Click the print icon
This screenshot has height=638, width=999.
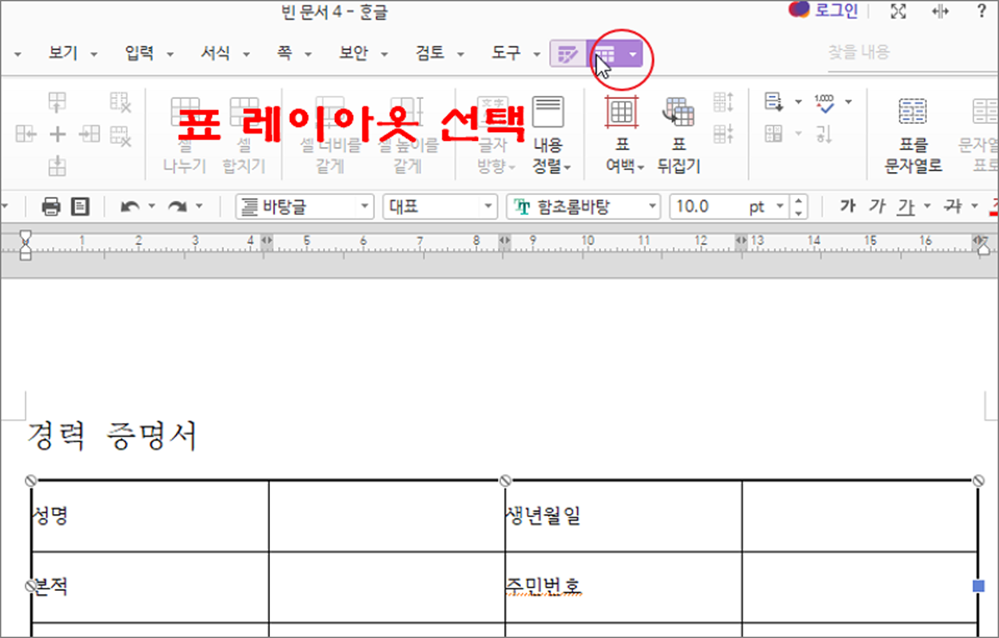coord(51,207)
